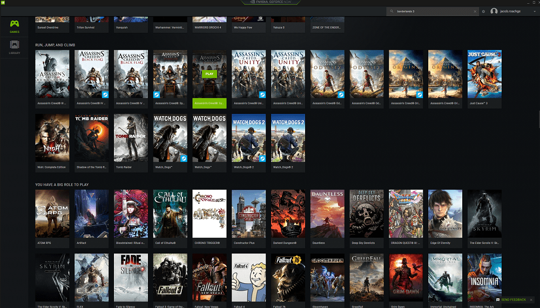
Task: Select the Just Cause 3 cover
Action: (x=484, y=74)
